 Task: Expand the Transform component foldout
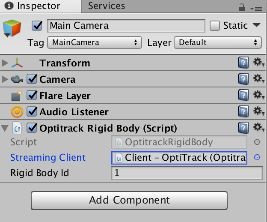pyautogui.click(x=5, y=63)
